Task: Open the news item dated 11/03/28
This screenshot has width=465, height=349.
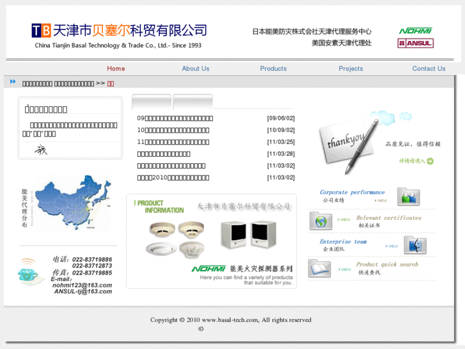Action: (x=164, y=154)
